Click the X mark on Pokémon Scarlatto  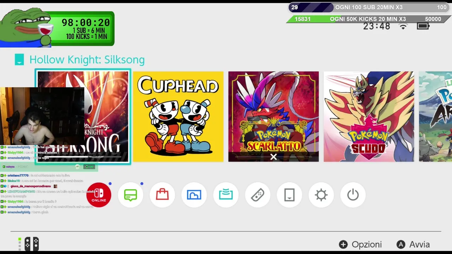tap(274, 157)
